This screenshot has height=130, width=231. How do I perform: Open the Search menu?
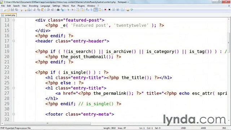point(16,6)
